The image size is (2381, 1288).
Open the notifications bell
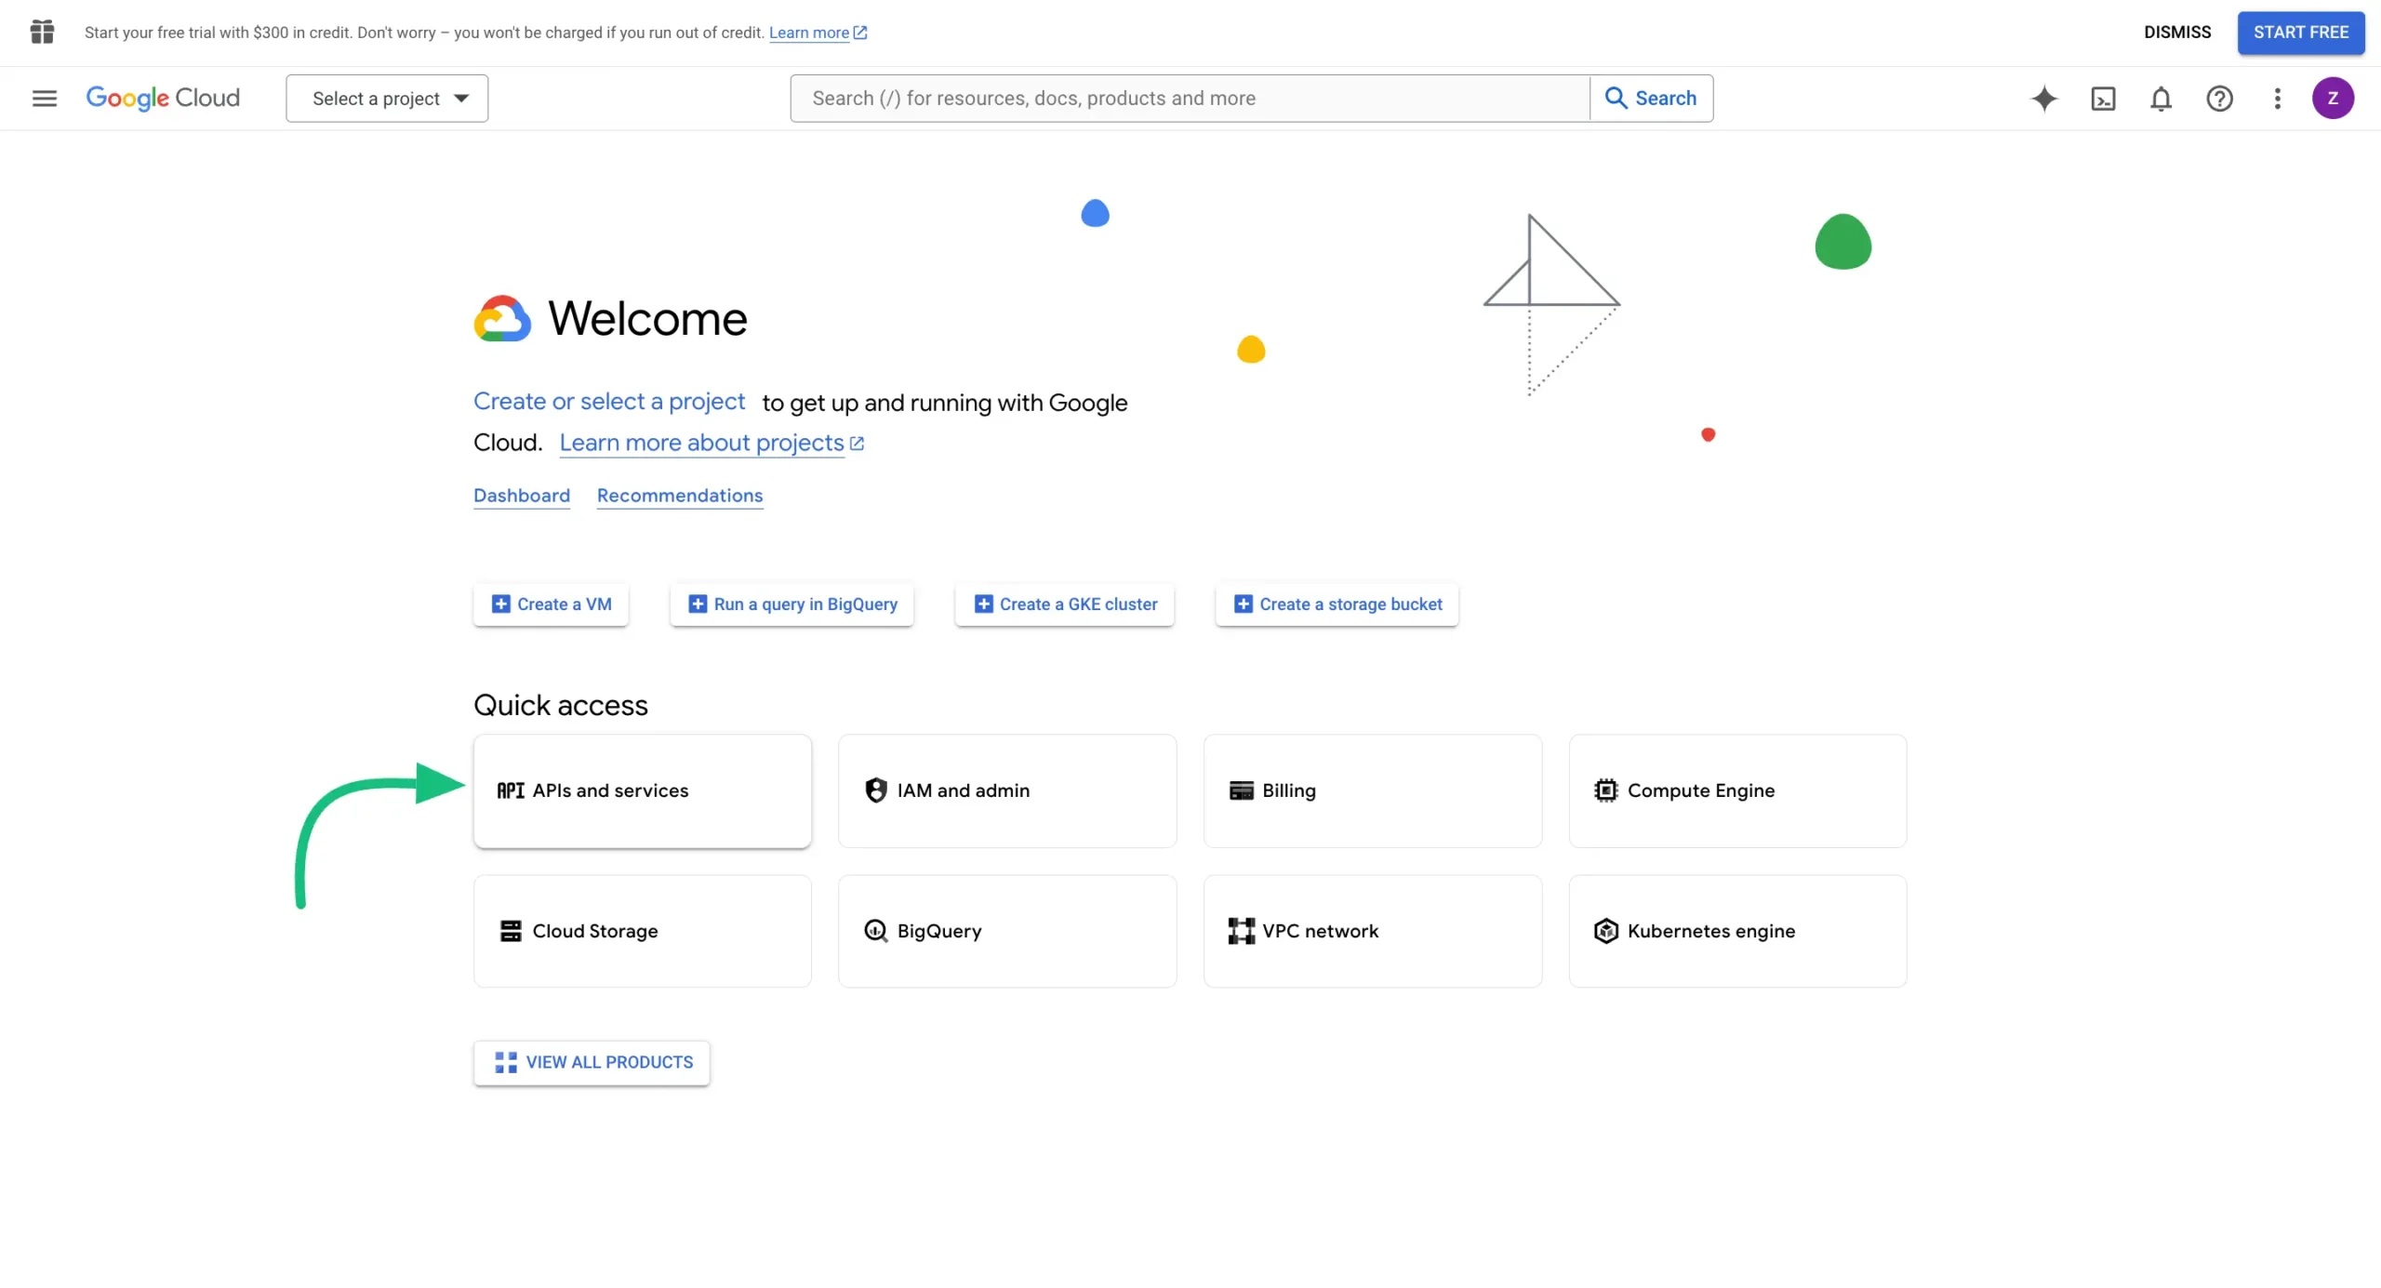(x=2162, y=98)
